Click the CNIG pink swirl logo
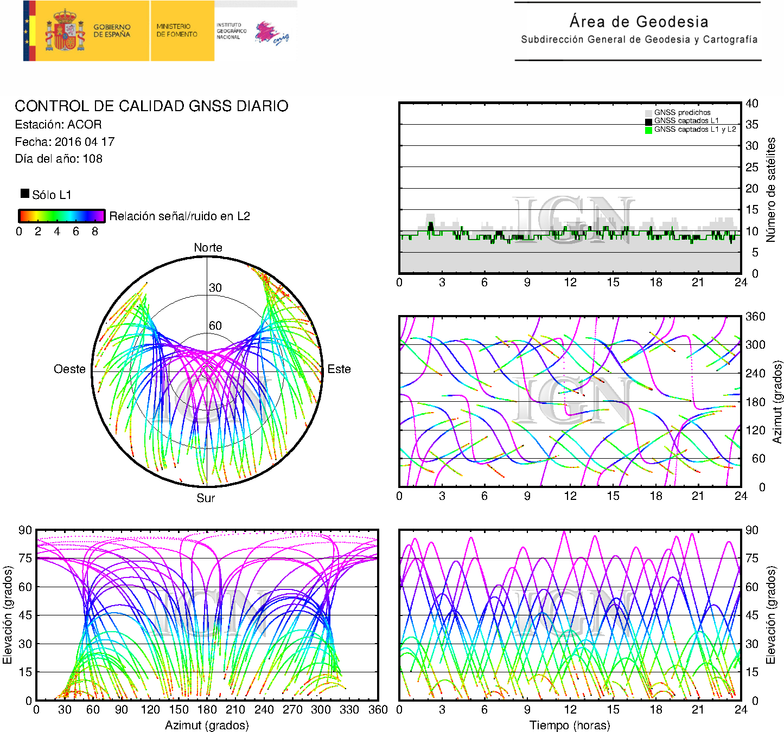 271,33
